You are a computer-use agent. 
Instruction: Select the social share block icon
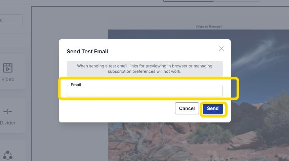tap(8, 155)
